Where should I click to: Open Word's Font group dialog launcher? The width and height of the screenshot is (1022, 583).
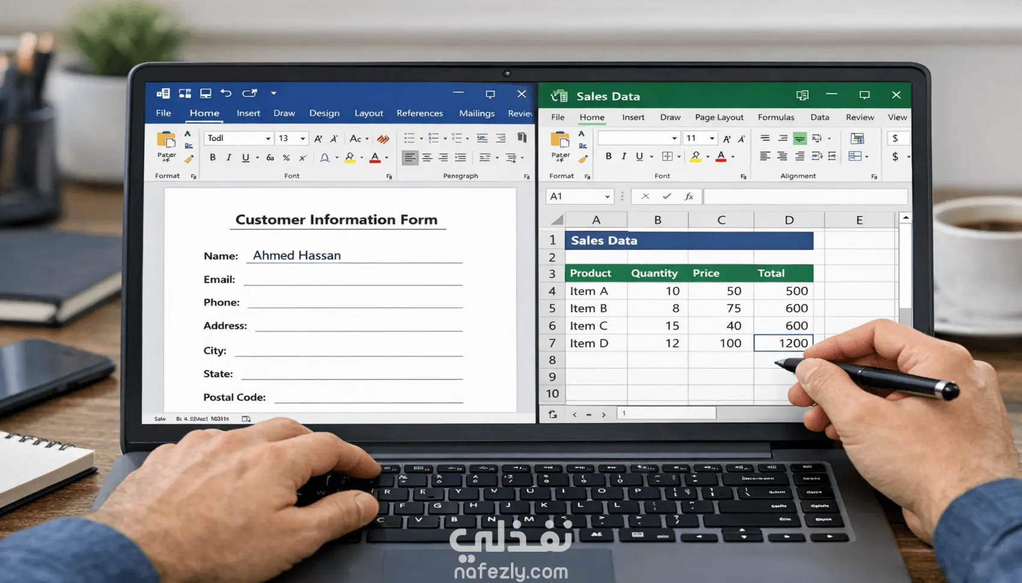point(389,176)
